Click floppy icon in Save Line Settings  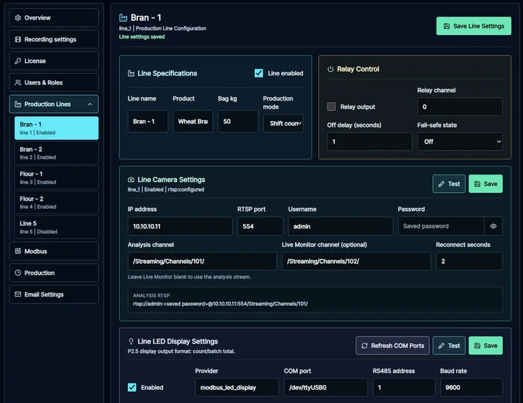click(x=447, y=26)
